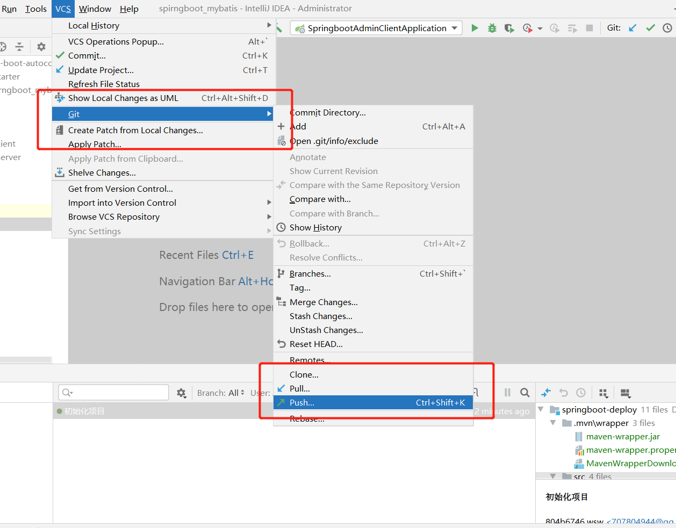Select MavenWrapperDownloader file
The width and height of the screenshot is (676, 528).
[625, 463]
